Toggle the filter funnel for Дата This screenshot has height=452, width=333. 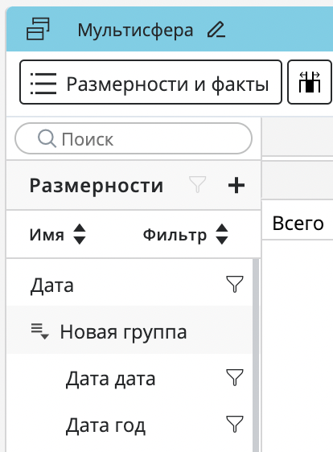pyautogui.click(x=235, y=284)
